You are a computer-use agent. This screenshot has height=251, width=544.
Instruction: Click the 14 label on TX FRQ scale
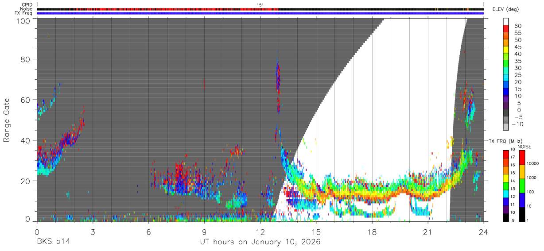pyautogui.click(x=513, y=181)
